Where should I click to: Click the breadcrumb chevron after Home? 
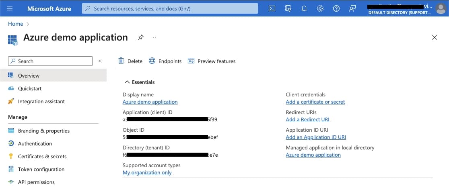(x=28, y=24)
